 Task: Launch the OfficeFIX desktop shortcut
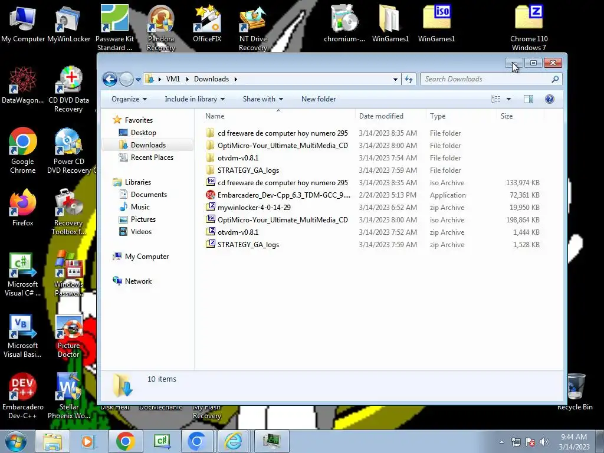pos(207,24)
